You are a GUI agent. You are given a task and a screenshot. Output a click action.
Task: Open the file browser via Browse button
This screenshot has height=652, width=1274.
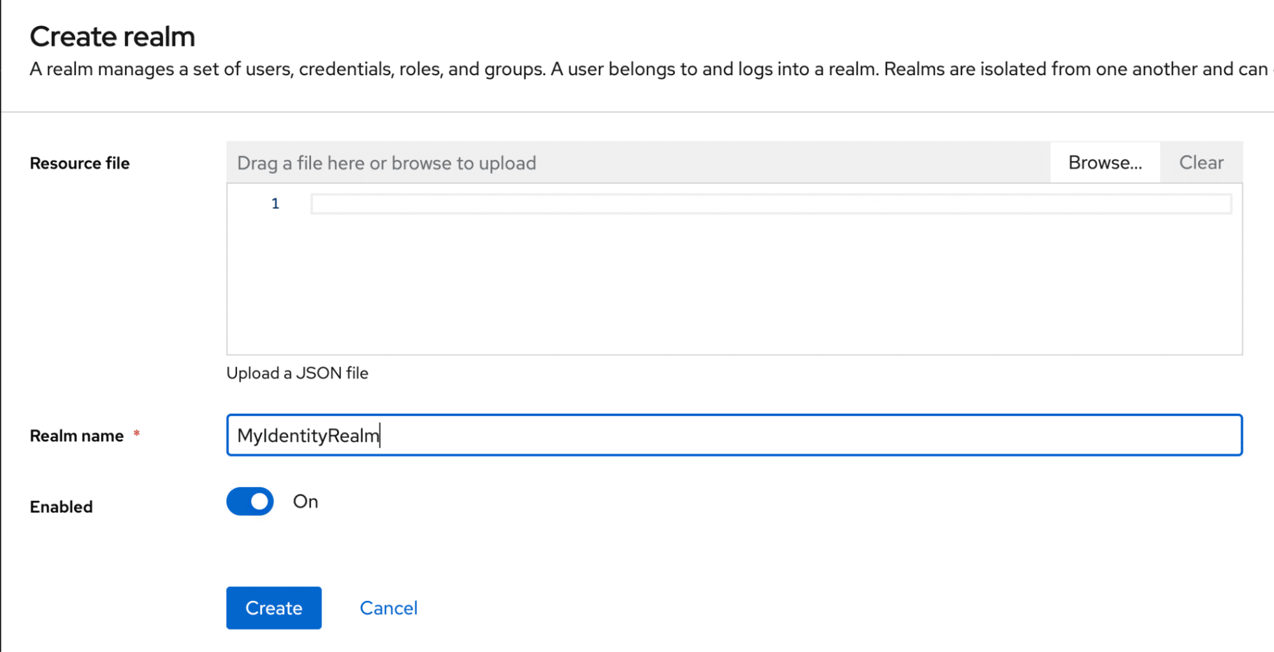1104,163
